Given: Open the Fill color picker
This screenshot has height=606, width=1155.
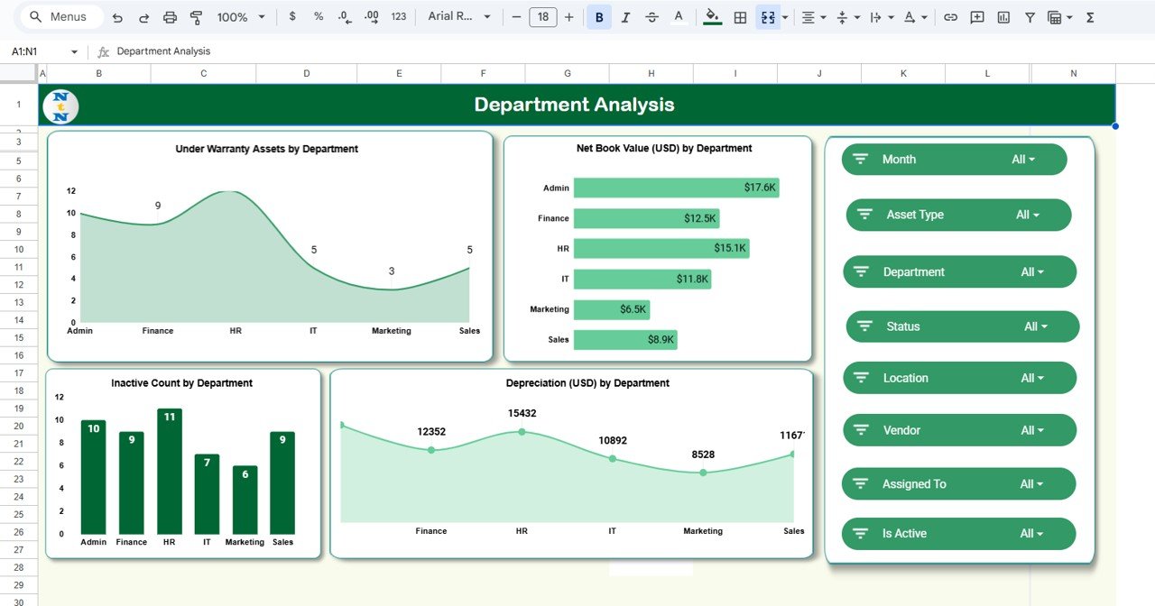Looking at the screenshot, I should point(712,17).
